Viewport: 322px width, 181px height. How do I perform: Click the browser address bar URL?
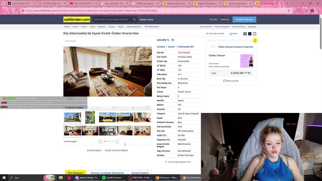[x=92, y=11]
